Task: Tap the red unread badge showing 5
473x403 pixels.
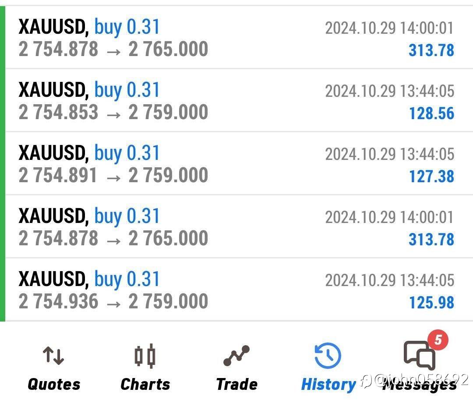Action: (438, 340)
